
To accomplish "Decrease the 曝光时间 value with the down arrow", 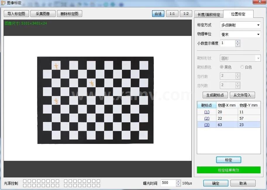I will [x=178, y=185].
